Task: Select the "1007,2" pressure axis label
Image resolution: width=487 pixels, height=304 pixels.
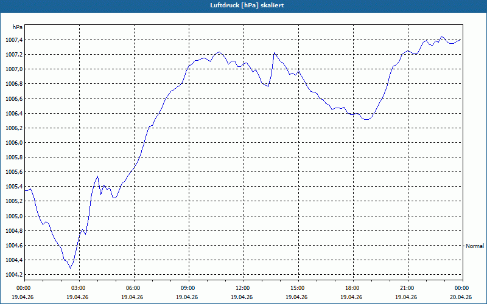Action: click(14, 55)
